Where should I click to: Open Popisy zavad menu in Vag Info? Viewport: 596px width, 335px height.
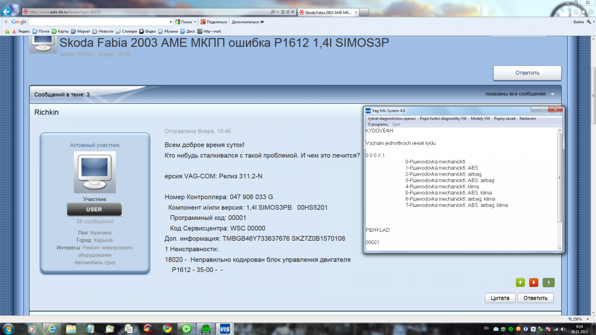click(505, 119)
